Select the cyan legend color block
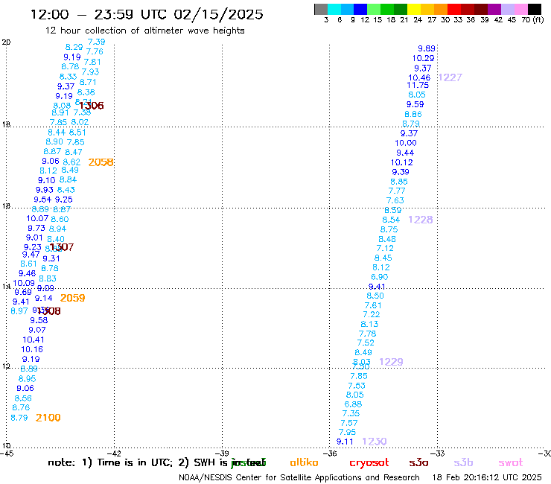Screen dimensions: 551x484 click(334, 9)
